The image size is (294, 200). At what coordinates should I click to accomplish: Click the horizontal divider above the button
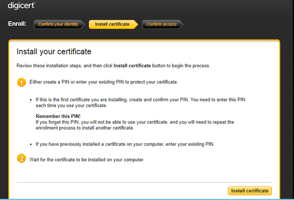144,182
